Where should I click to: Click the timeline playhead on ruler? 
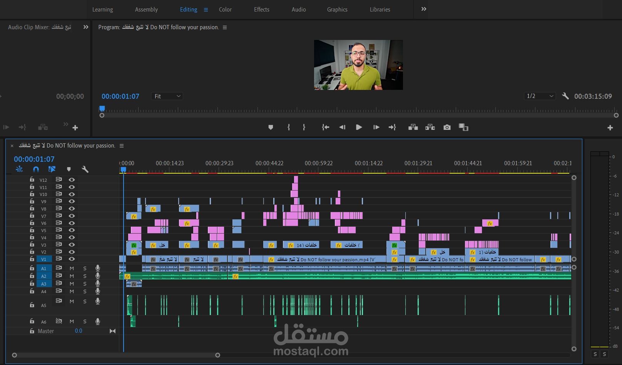pyautogui.click(x=123, y=169)
